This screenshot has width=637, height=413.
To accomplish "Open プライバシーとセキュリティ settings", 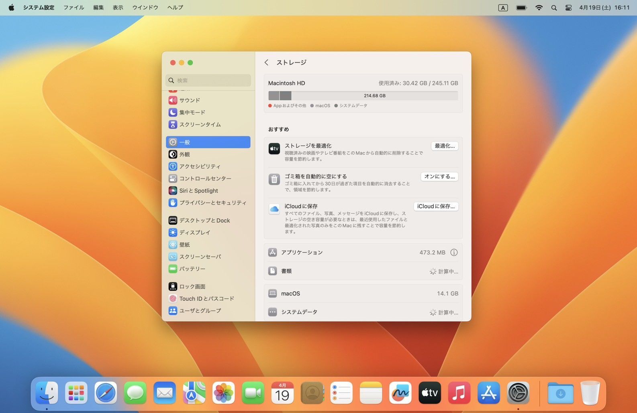I will [x=208, y=202].
